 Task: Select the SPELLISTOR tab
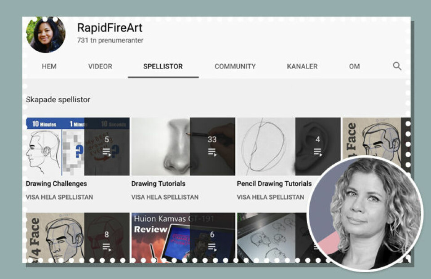point(163,66)
